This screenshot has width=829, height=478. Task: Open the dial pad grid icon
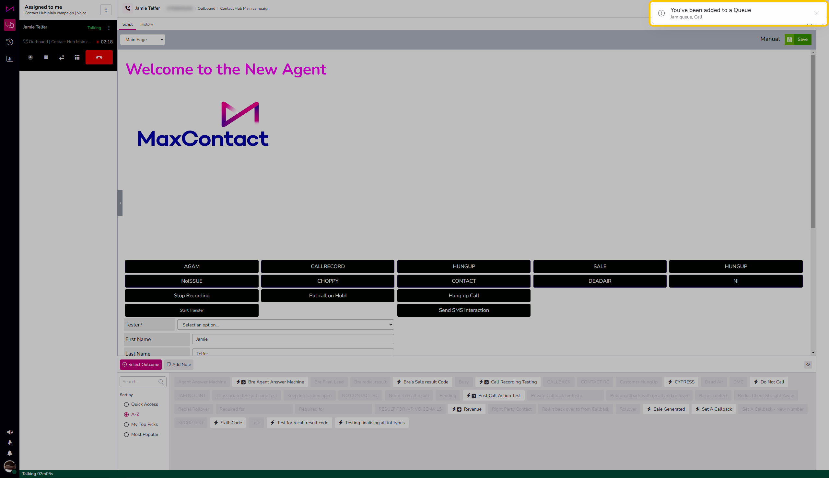[77, 57]
